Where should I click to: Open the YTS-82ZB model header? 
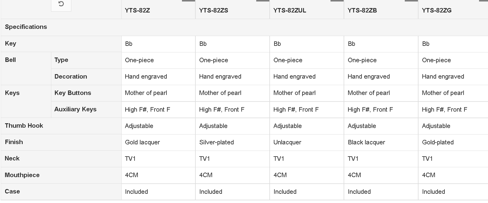362,10
